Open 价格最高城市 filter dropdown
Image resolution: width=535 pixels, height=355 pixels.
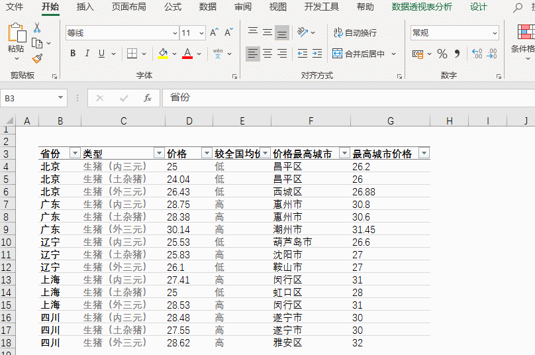click(344, 153)
